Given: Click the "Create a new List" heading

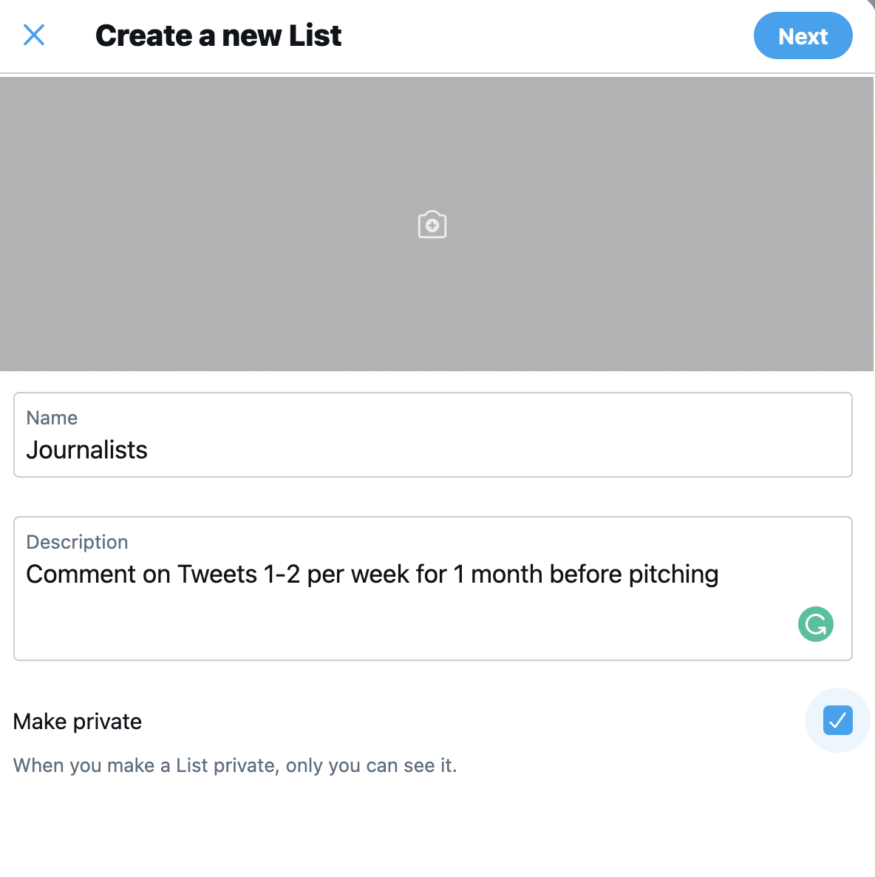Looking at the screenshot, I should 219,35.
